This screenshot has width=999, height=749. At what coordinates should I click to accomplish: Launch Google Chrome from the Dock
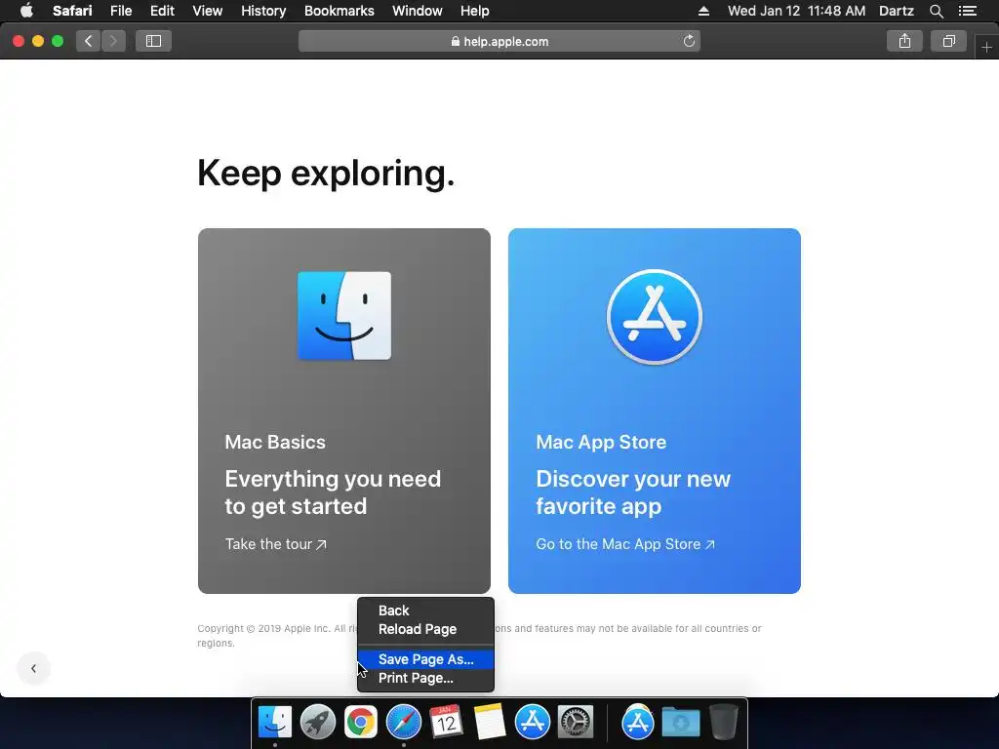(361, 723)
